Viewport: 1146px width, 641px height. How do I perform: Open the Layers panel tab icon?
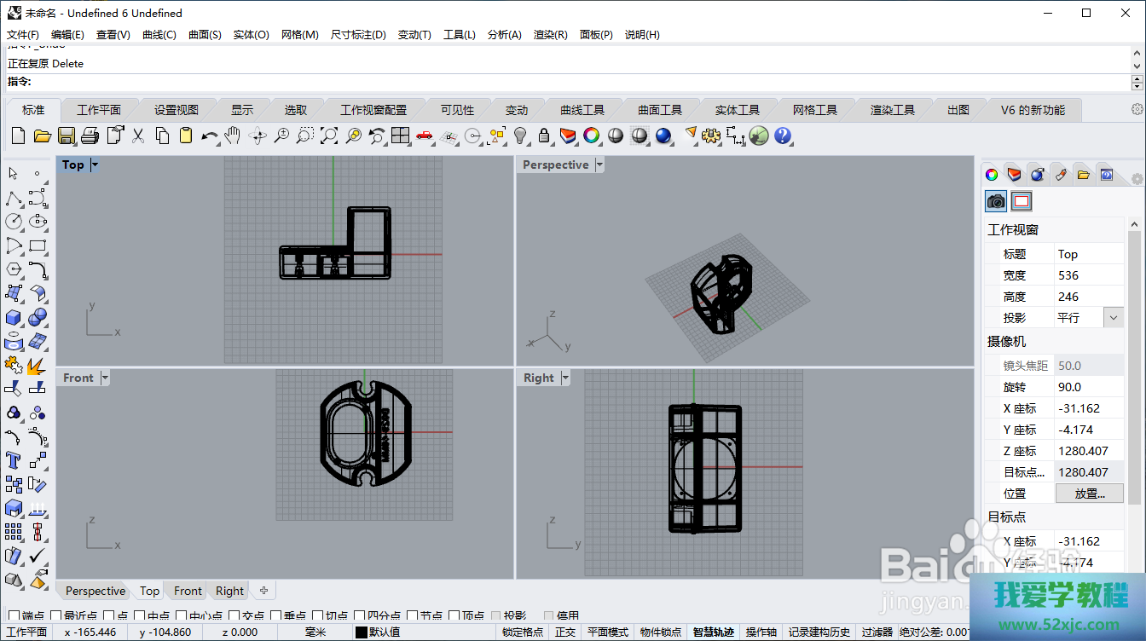point(1014,175)
